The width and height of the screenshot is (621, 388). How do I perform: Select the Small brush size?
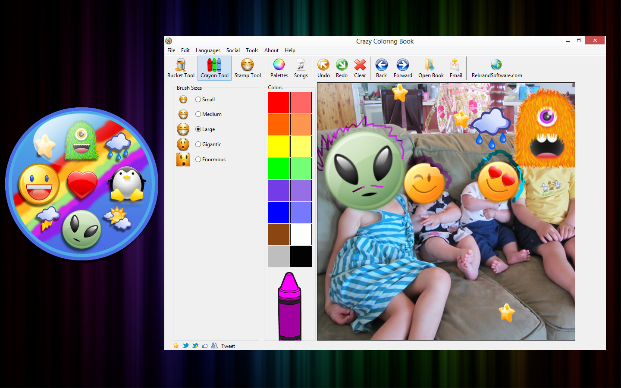[x=205, y=100]
